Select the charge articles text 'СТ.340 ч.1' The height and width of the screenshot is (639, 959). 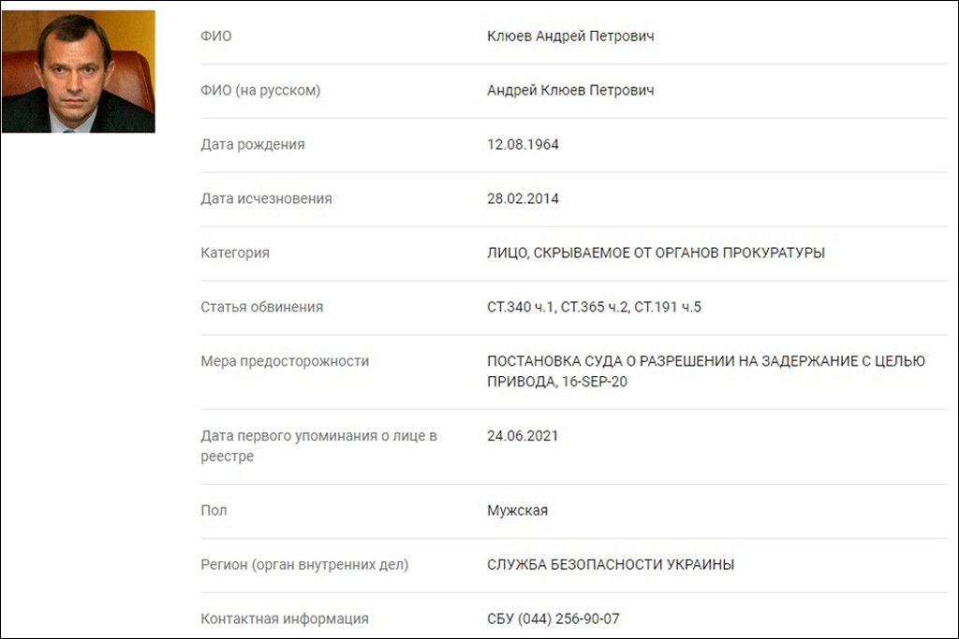coord(520,308)
